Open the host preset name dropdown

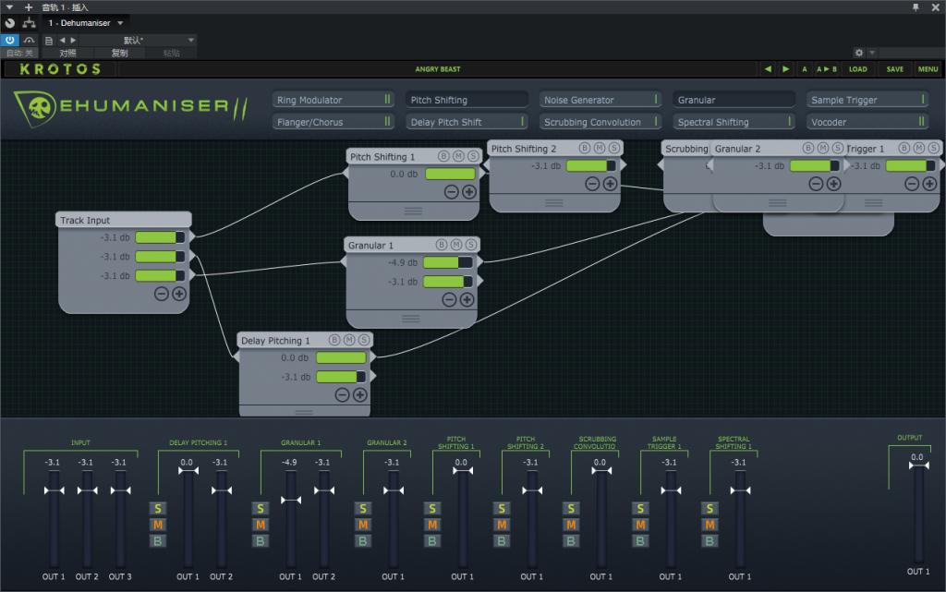tap(137, 41)
